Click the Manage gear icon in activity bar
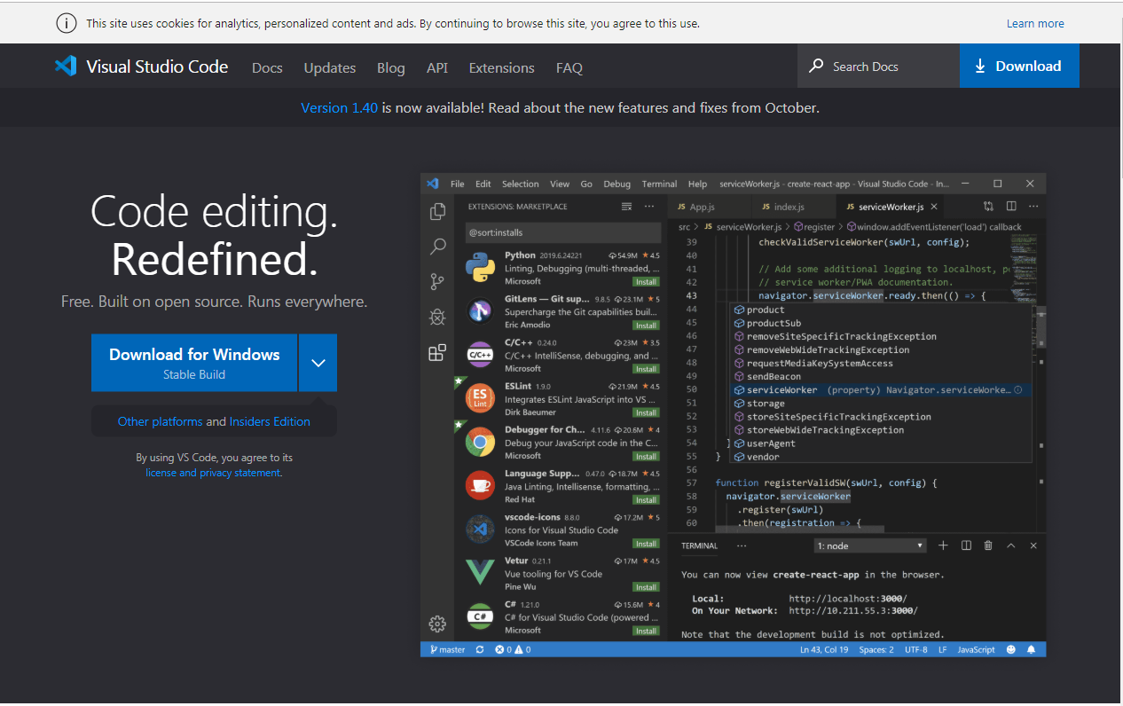1123x706 pixels. (x=437, y=624)
